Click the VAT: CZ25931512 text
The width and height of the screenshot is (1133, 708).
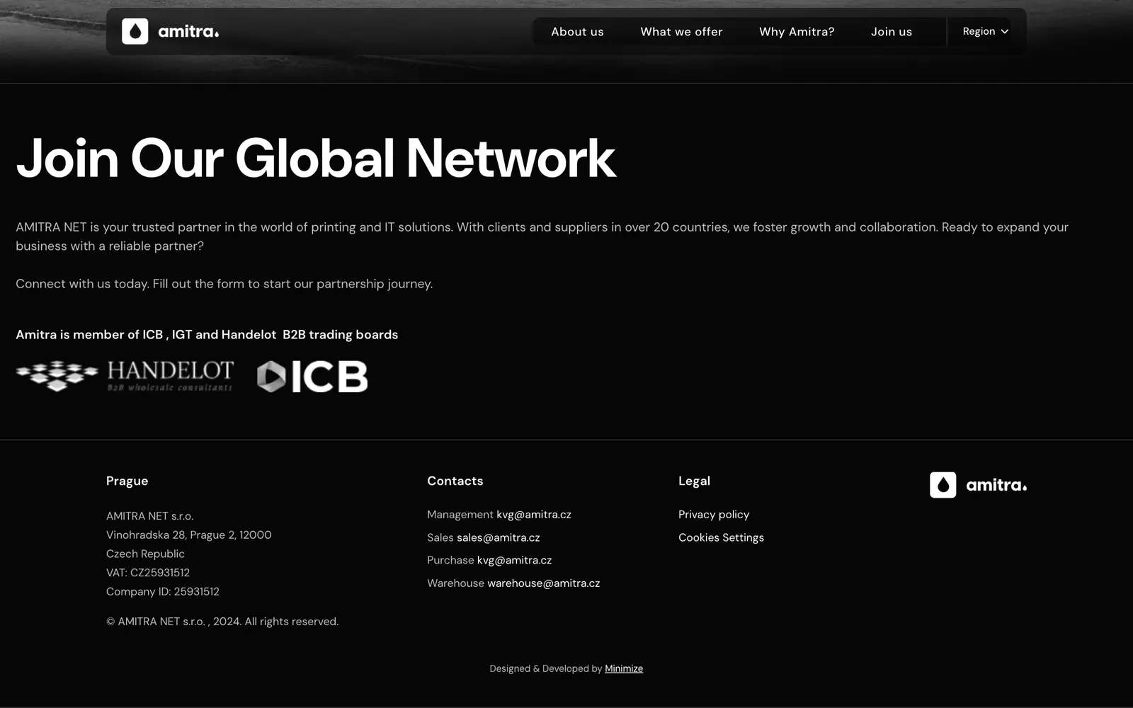148,573
